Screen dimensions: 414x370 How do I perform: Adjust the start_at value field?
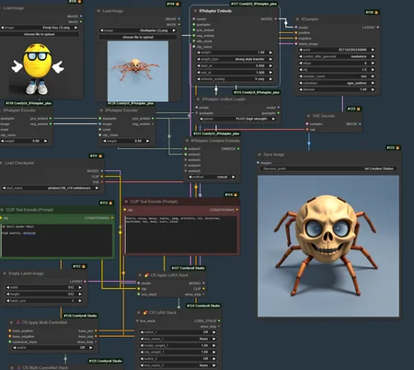(x=235, y=65)
